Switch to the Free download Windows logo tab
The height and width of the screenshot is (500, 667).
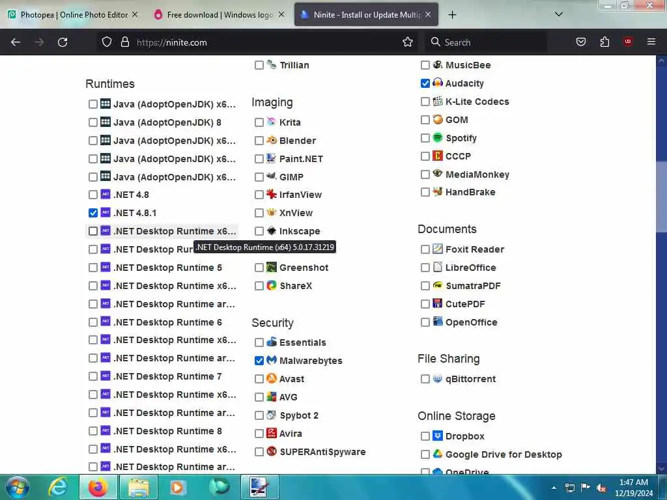tap(220, 15)
